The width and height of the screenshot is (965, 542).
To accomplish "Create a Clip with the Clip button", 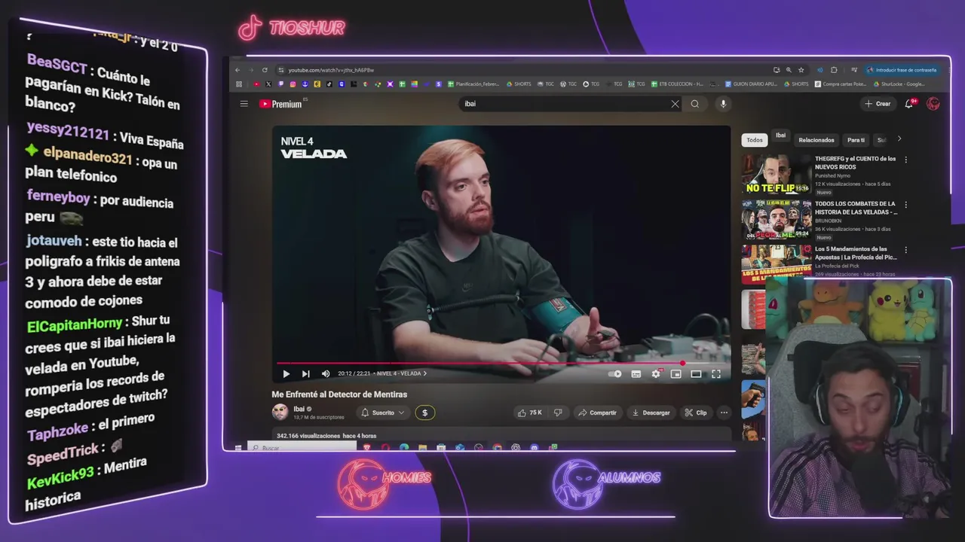I will click(x=695, y=413).
